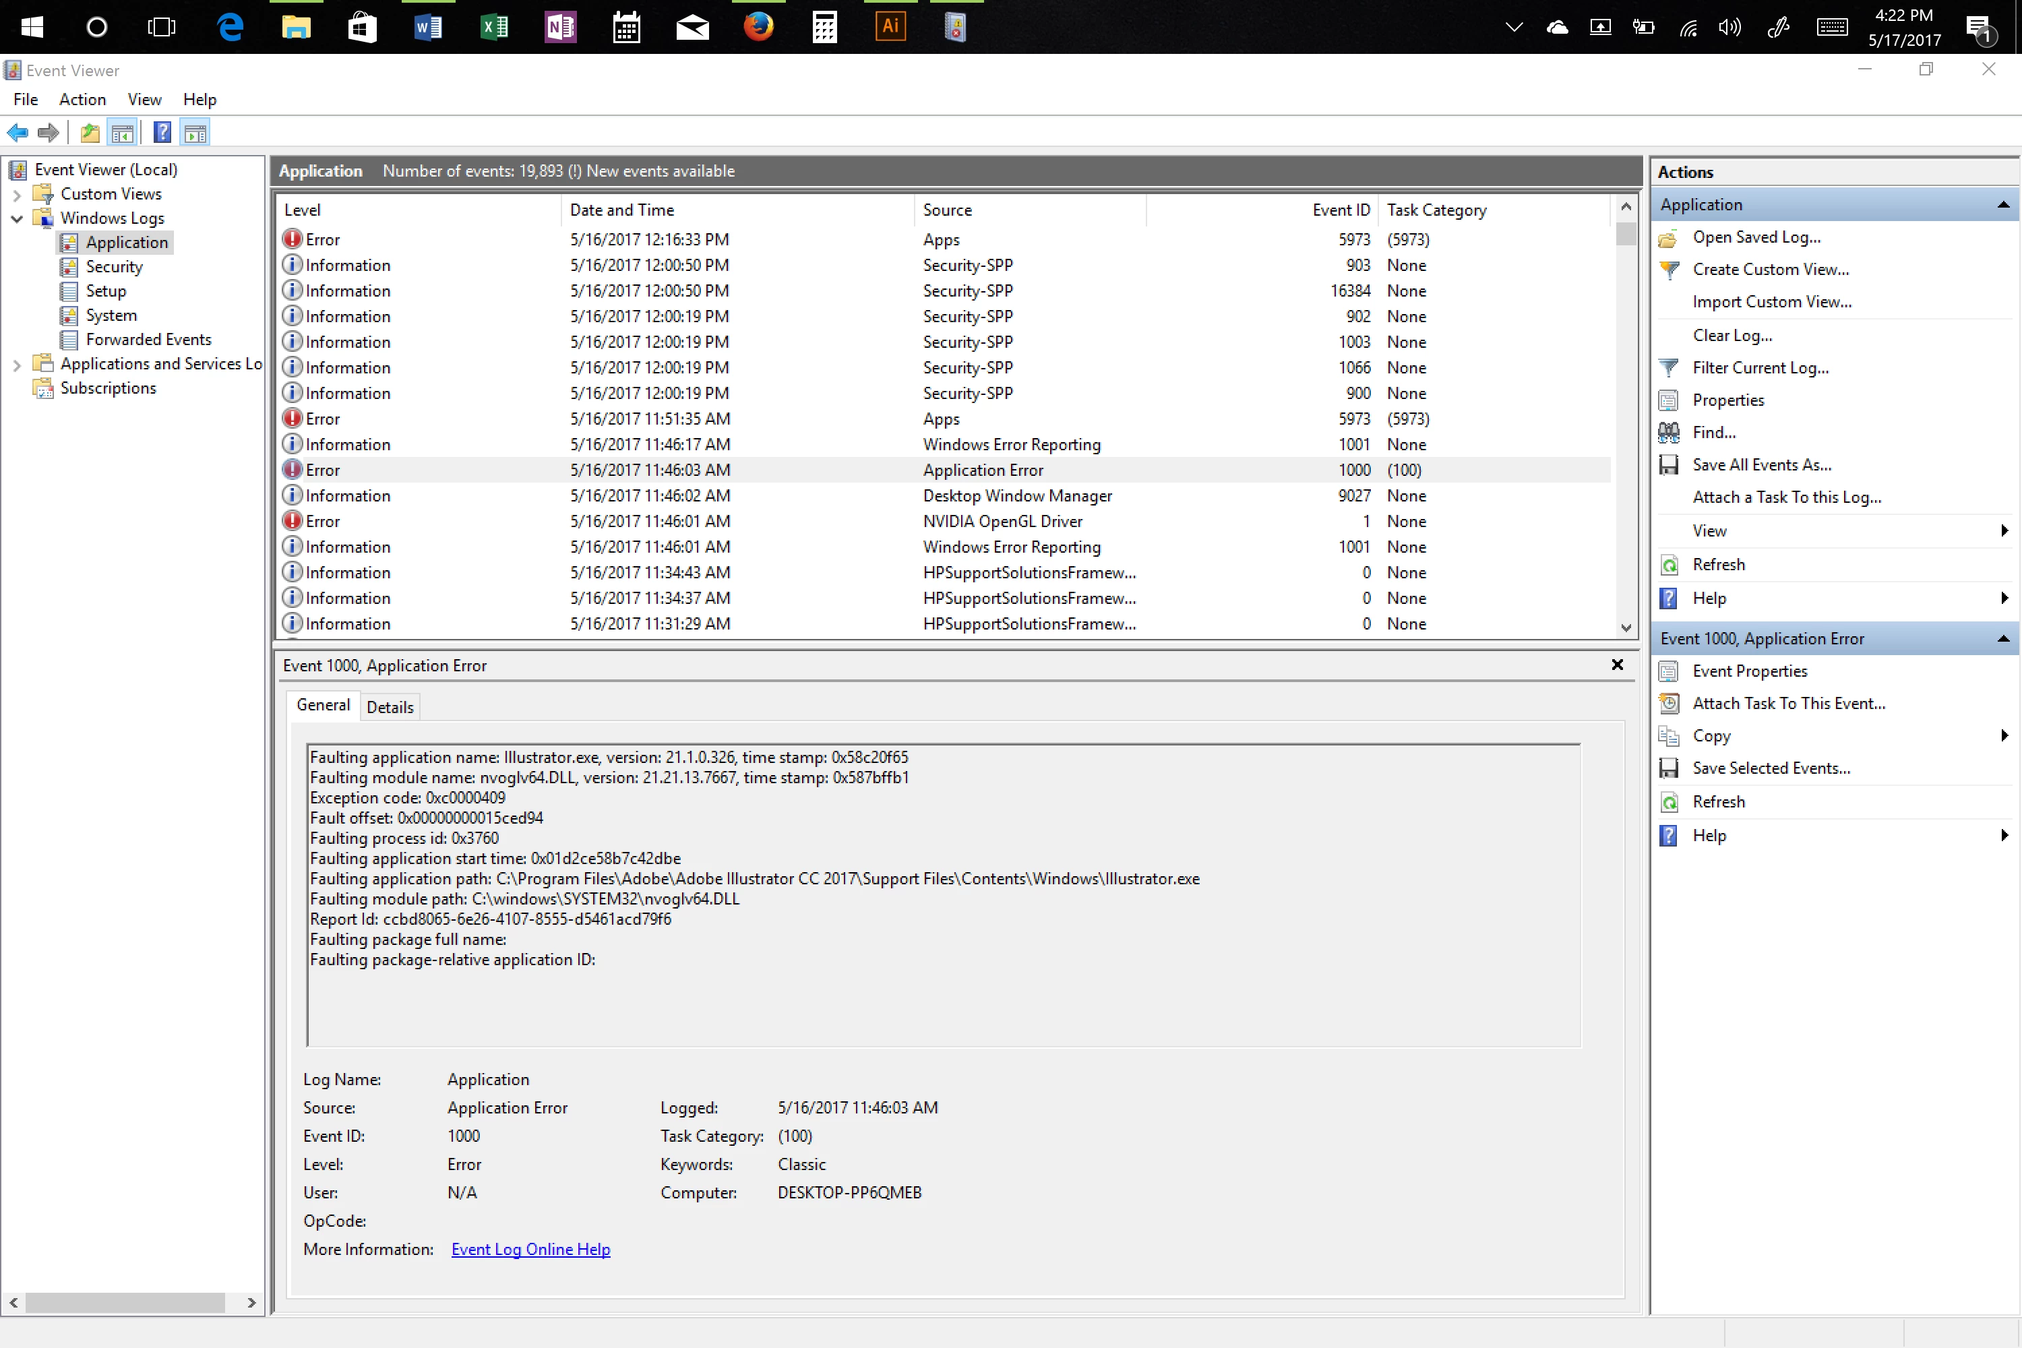Open the Event Log Online Help link
This screenshot has height=1348, width=2022.
click(x=530, y=1249)
